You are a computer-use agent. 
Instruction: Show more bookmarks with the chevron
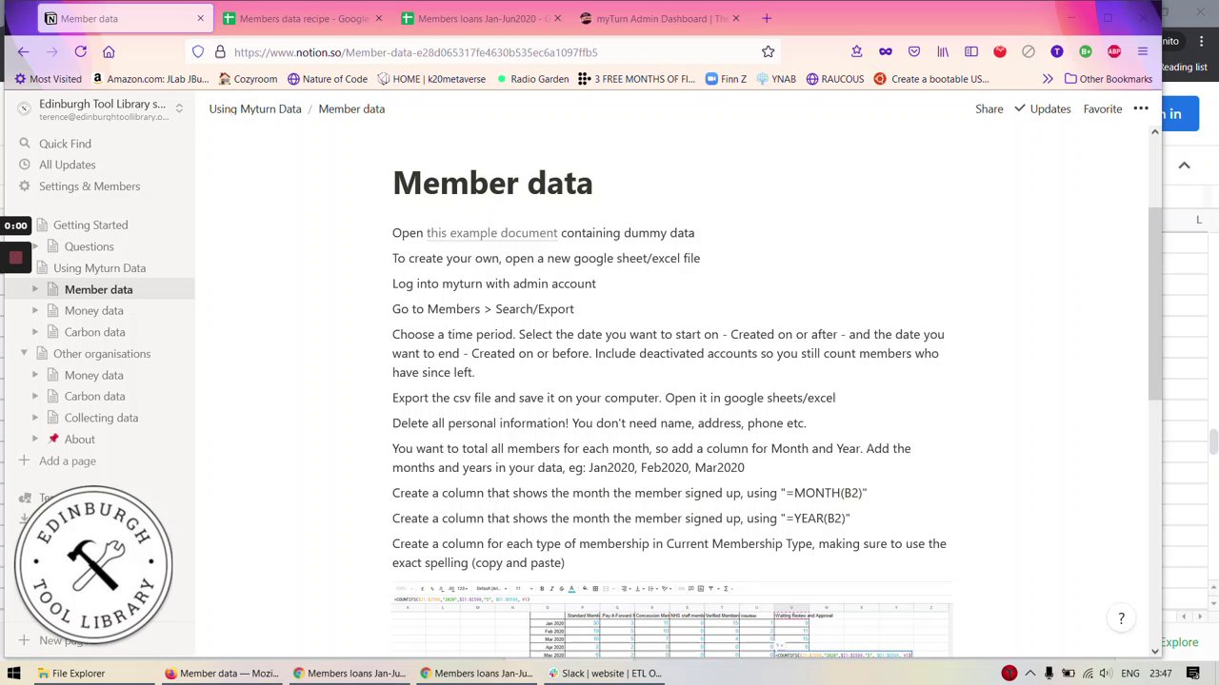(1048, 79)
